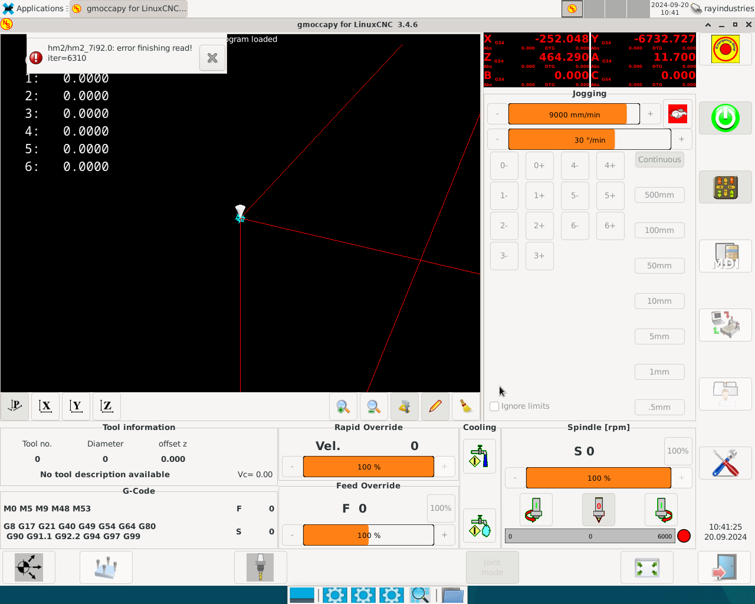
Task: Adjust the 9000 mm/min jog velocity slider
Action: (x=574, y=114)
